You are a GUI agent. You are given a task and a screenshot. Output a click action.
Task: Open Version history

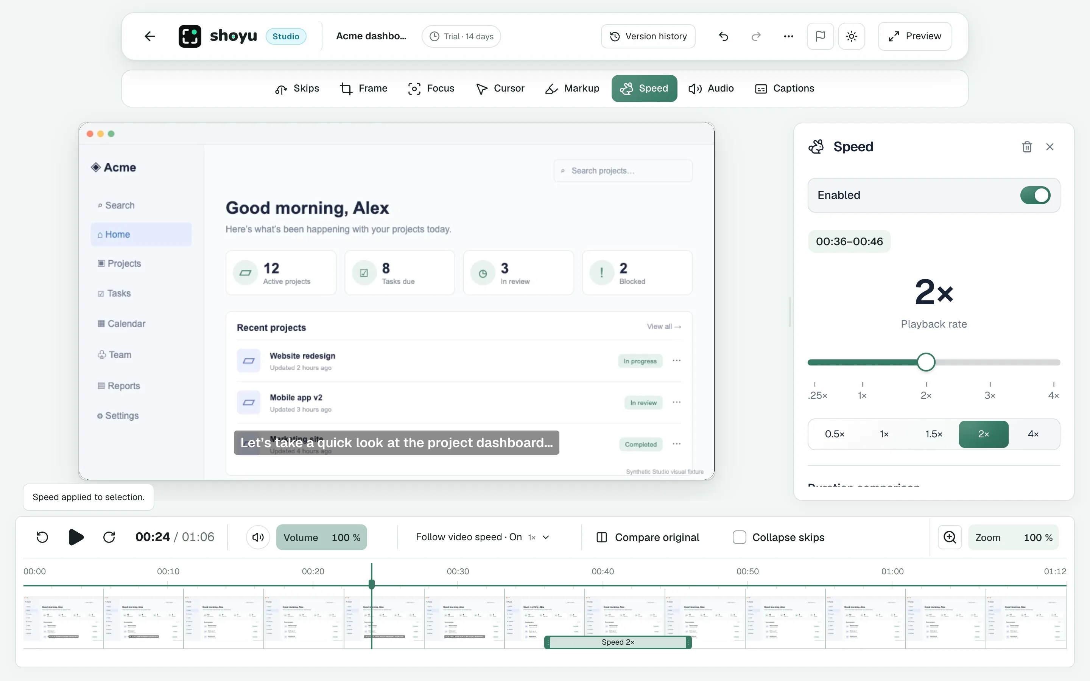(x=648, y=36)
